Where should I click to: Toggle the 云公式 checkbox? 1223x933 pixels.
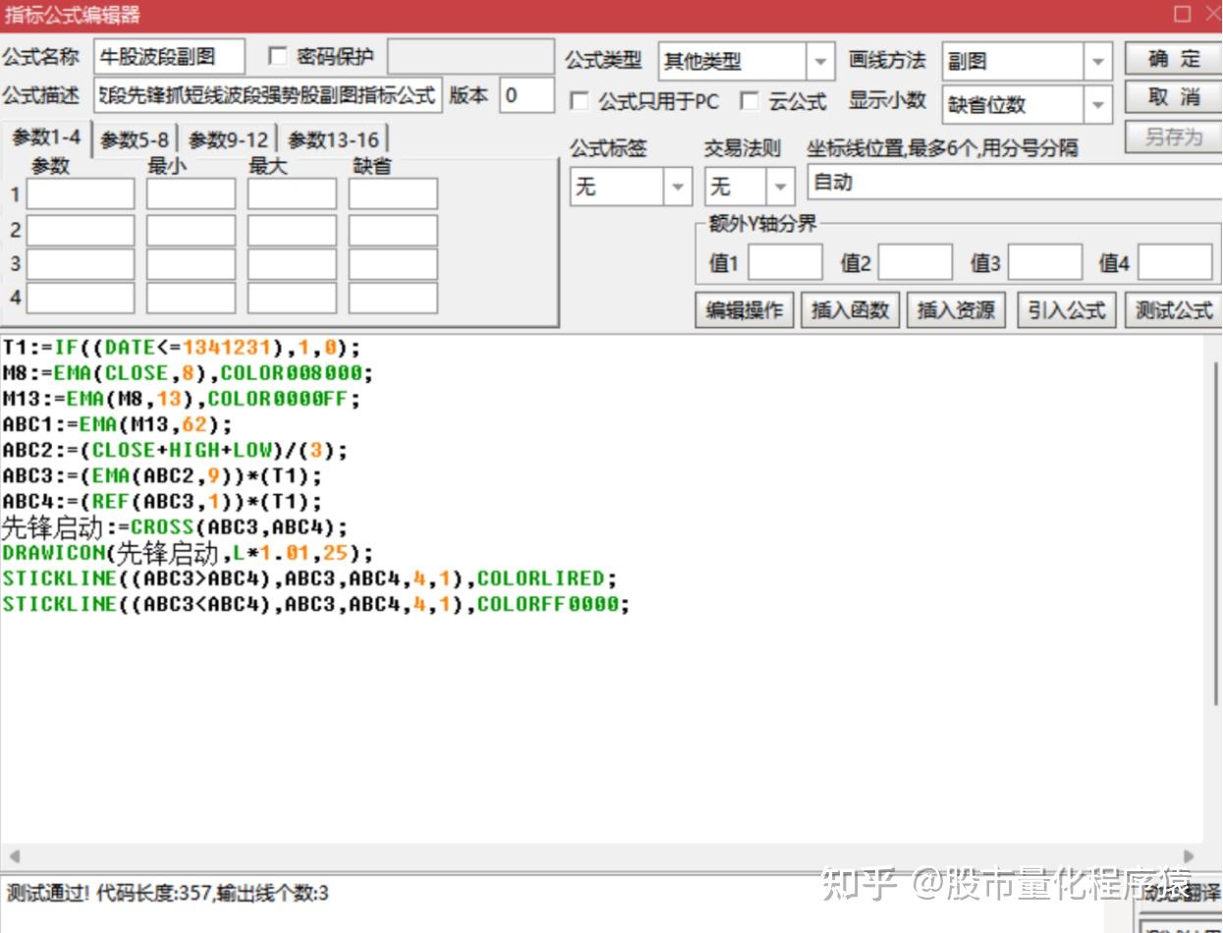click(x=750, y=101)
